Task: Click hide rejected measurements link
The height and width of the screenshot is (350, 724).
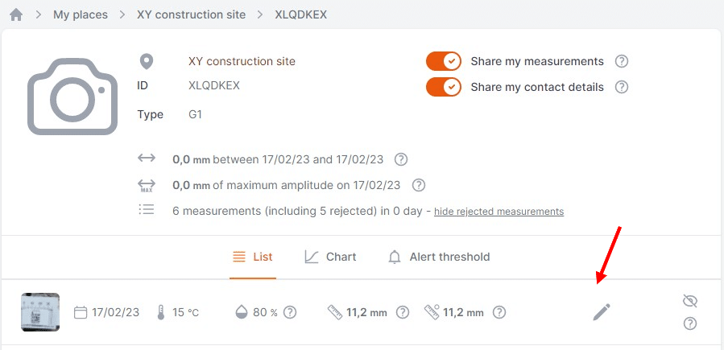Action: click(499, 212)
